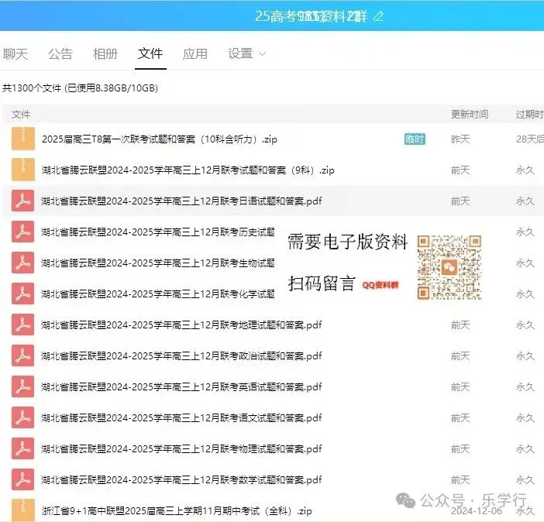
Task: Open 联考历史试题 file name
Action: [x=158, y=232]
